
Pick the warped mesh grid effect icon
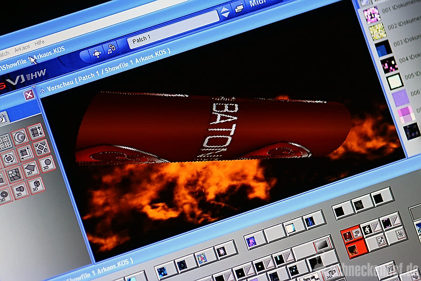14,175
